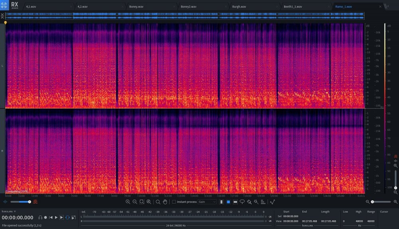Click the red spectrogram settings icon at right
399x229 pixels.
pyautogui.click(x=396, y=156)
